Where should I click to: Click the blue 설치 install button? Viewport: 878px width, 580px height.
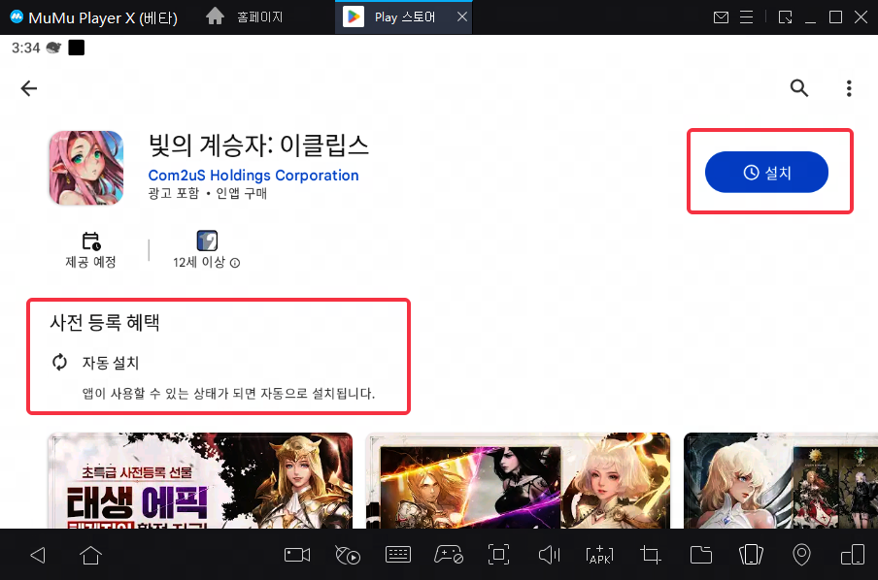click(x=766, y=173)
